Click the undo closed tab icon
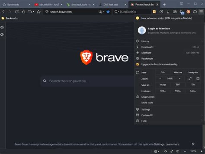The height and width of the screenshot is (154, 205). [x=30, y=12]
